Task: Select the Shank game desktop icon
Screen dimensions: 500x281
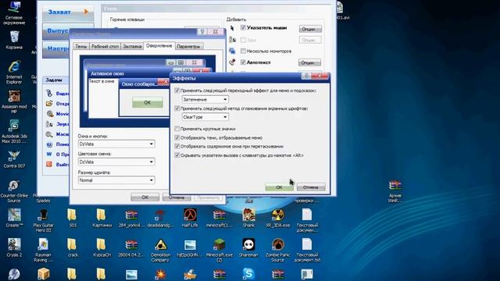Action: click(x=248, y=219)
